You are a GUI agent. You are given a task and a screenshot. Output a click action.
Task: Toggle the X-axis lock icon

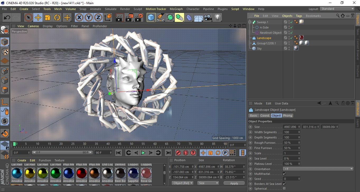(79, 18)
